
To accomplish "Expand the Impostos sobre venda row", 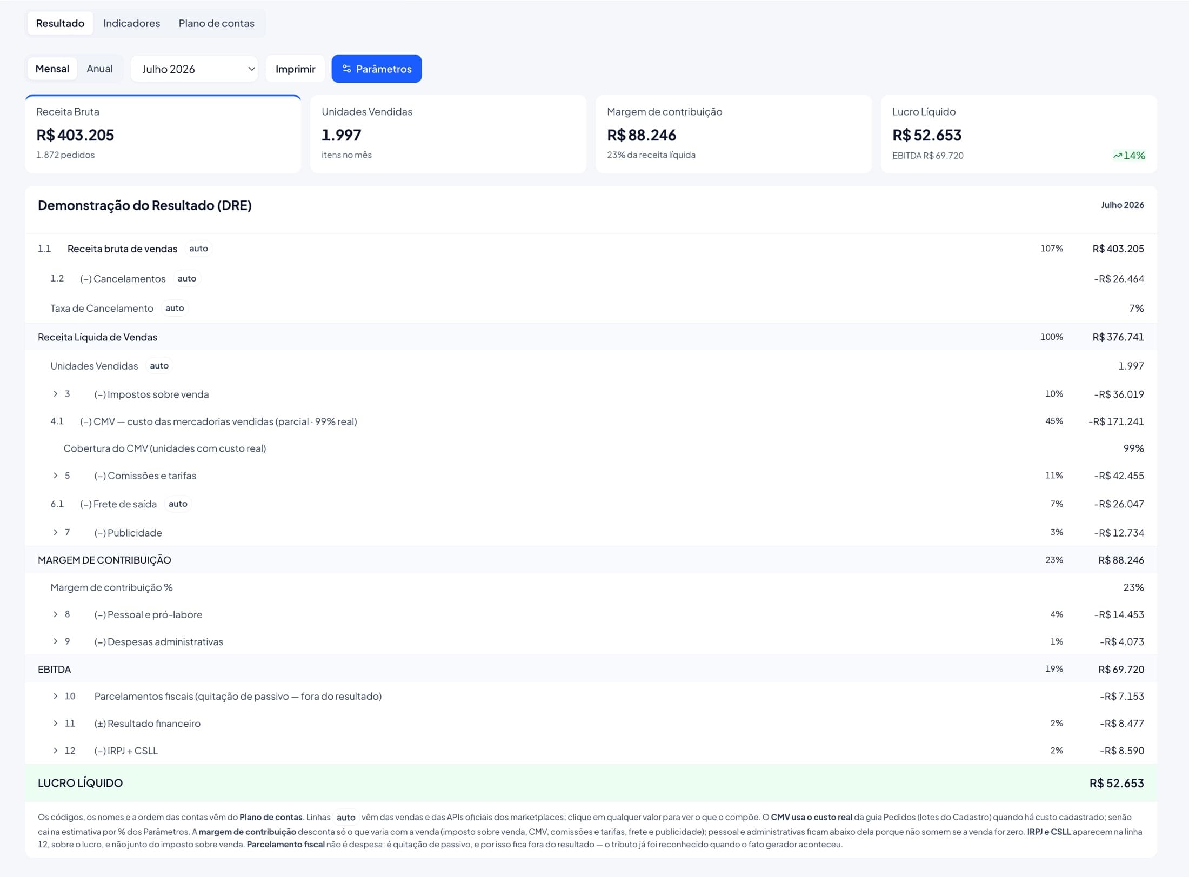I will tap(55, 394).
